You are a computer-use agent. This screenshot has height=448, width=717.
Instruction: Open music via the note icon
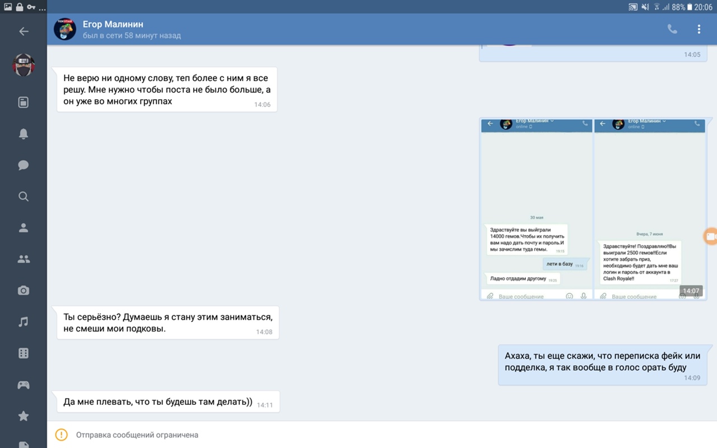click(x=24, y=322)
